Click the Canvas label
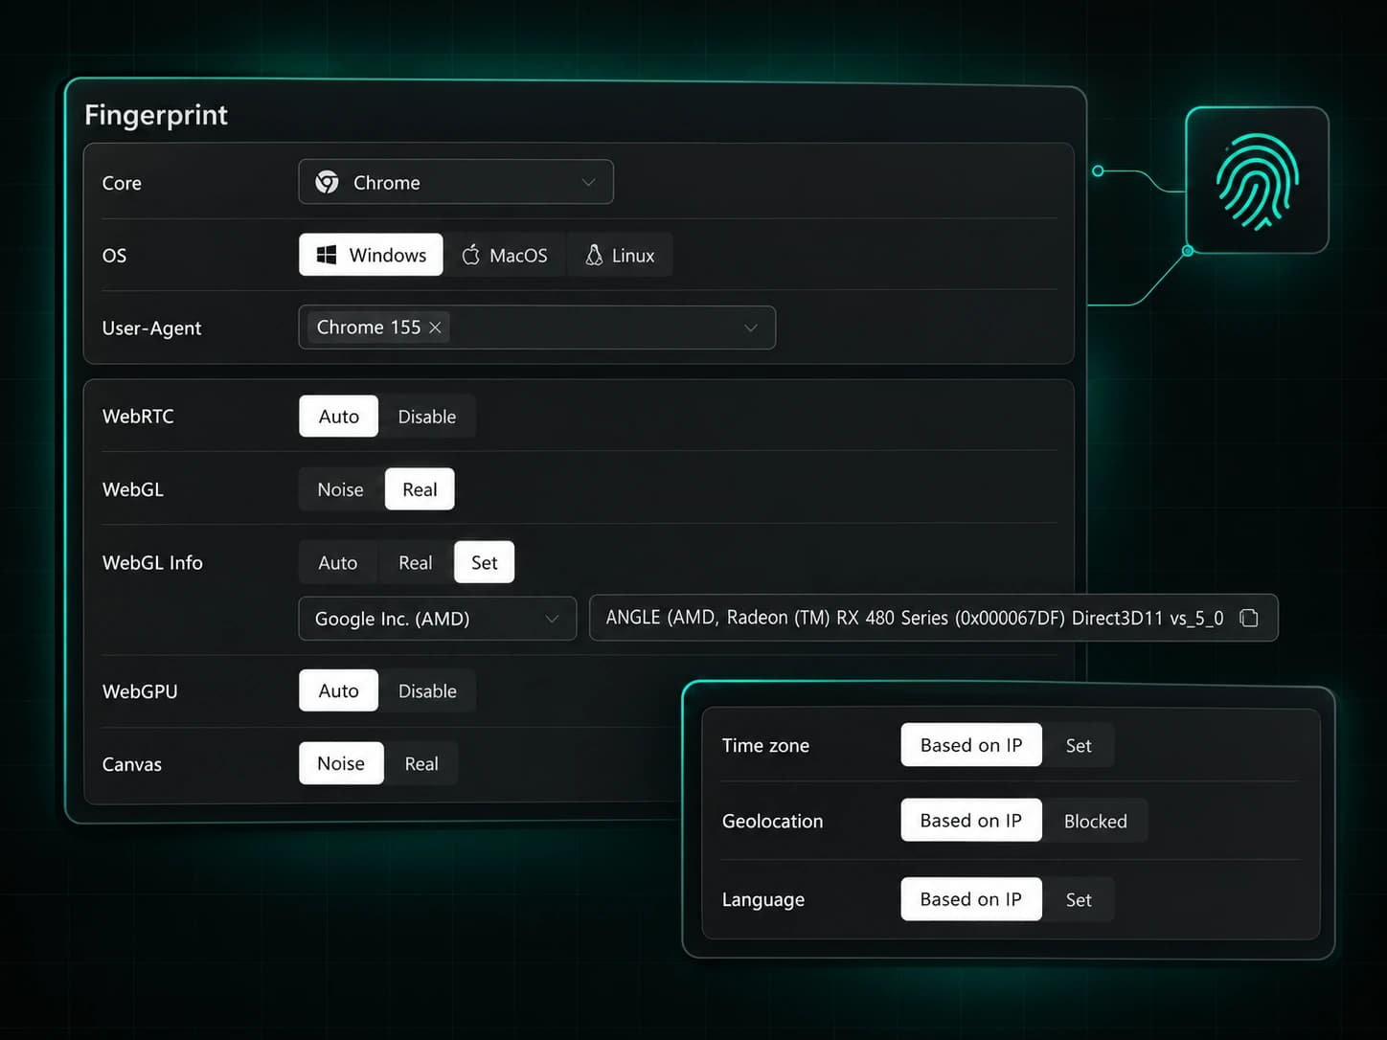The image size is (1387, 1040). (x=132, y=764)
